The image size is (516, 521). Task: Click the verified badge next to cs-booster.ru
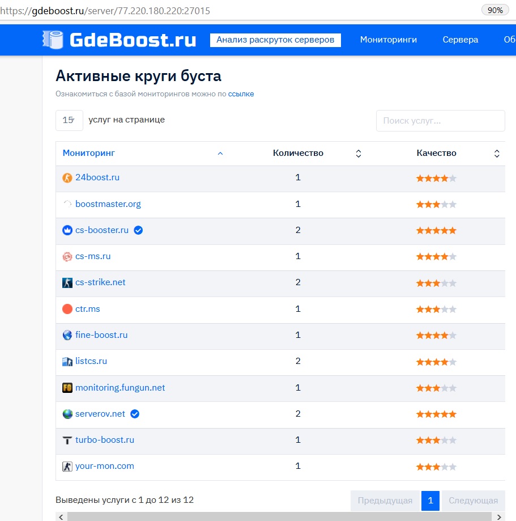point(138,230)
